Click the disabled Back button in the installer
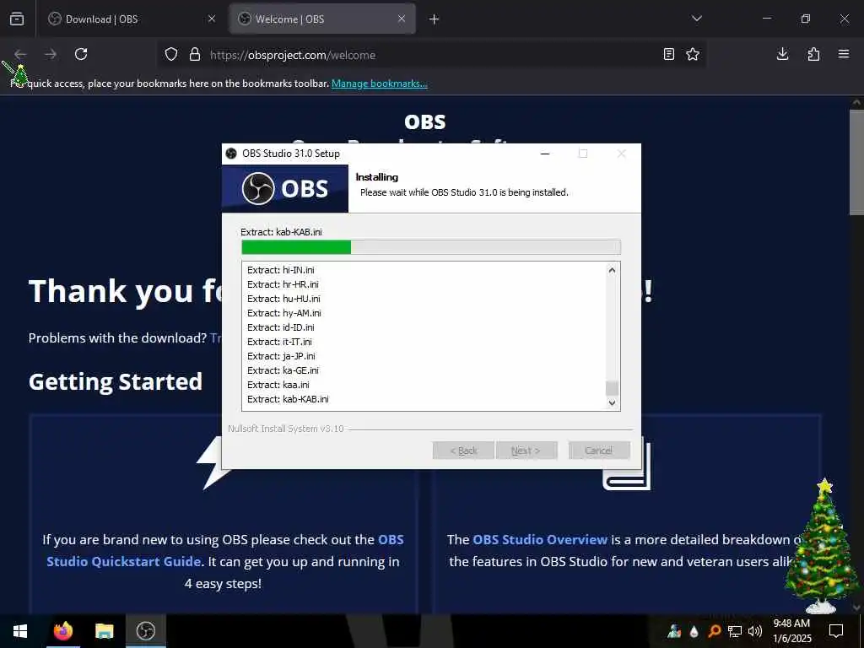Screen dimensions: 864x648 [x=463, y=451]
